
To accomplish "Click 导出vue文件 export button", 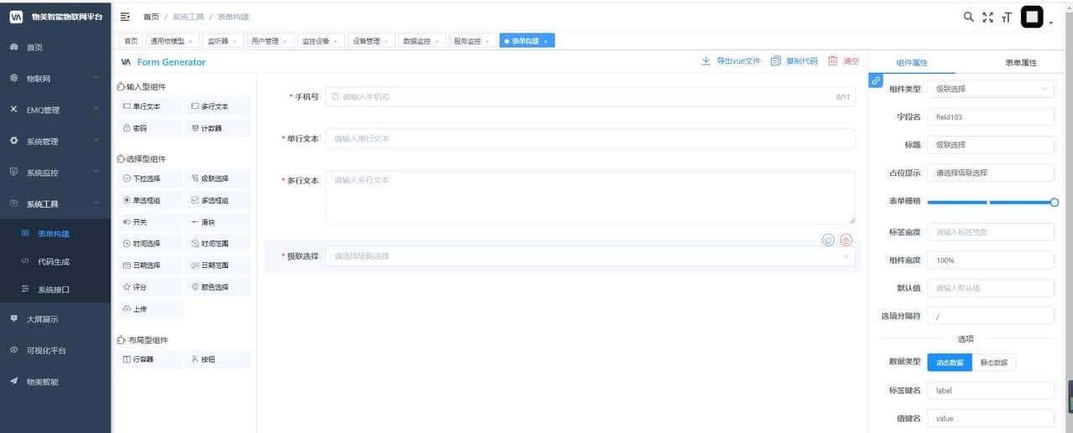I will [731, 61].
